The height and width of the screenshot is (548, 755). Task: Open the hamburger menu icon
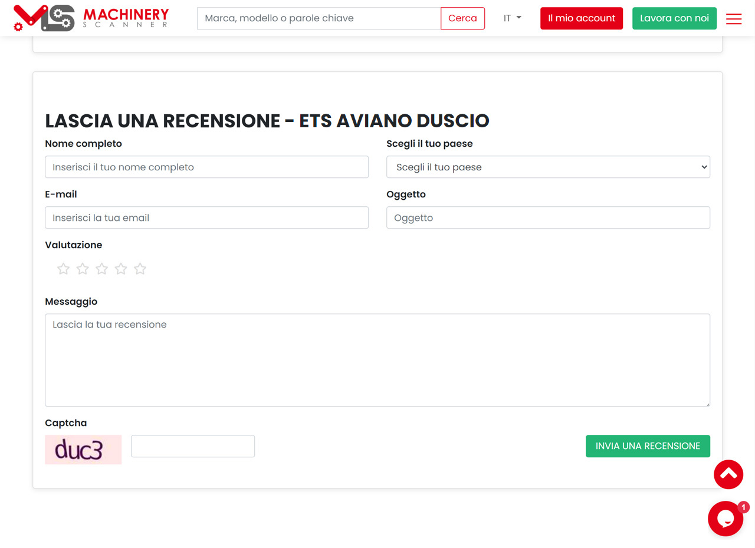pos(734,18)
